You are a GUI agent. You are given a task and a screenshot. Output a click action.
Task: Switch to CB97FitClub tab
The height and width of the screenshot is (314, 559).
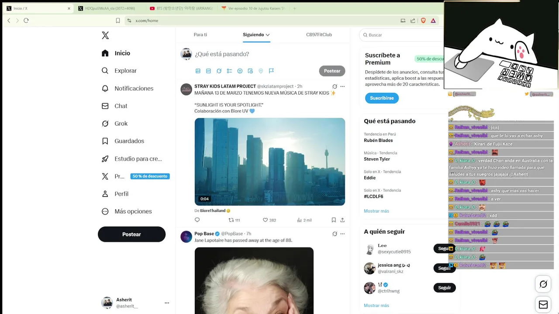[319, 34]
